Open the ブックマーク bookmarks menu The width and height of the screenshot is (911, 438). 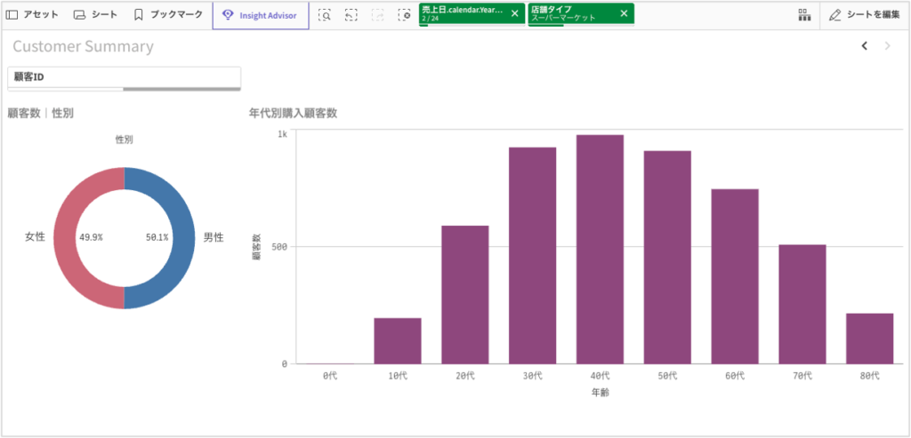click(x=168, y=15)
